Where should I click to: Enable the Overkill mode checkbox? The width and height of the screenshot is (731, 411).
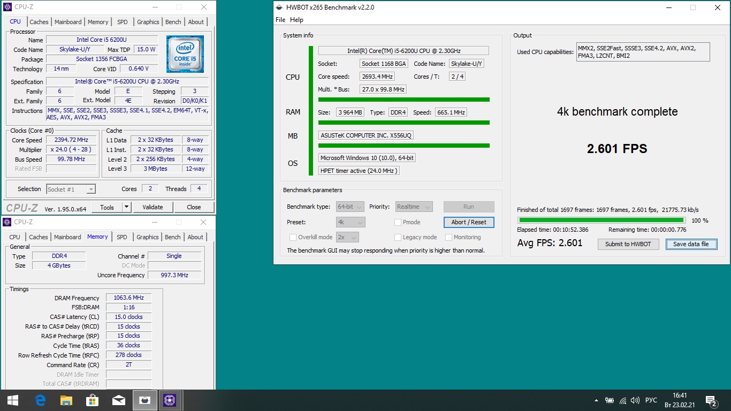click(293, 237)
